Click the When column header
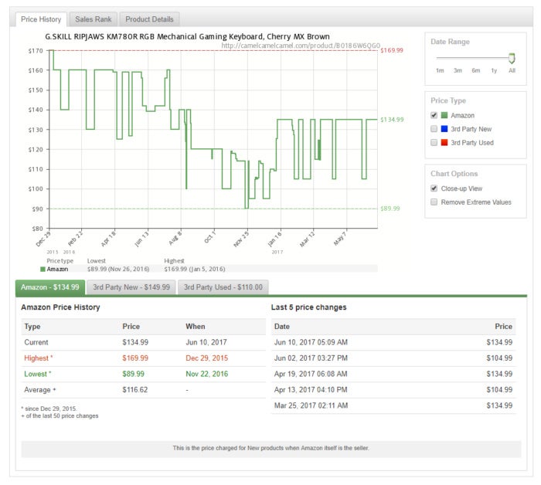Screen dimensions: 541x485 coord(196,327)
